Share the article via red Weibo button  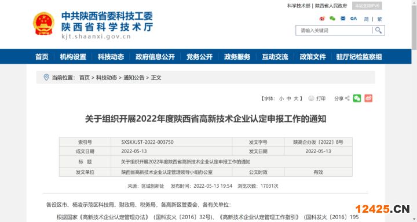tap(368, 98)
